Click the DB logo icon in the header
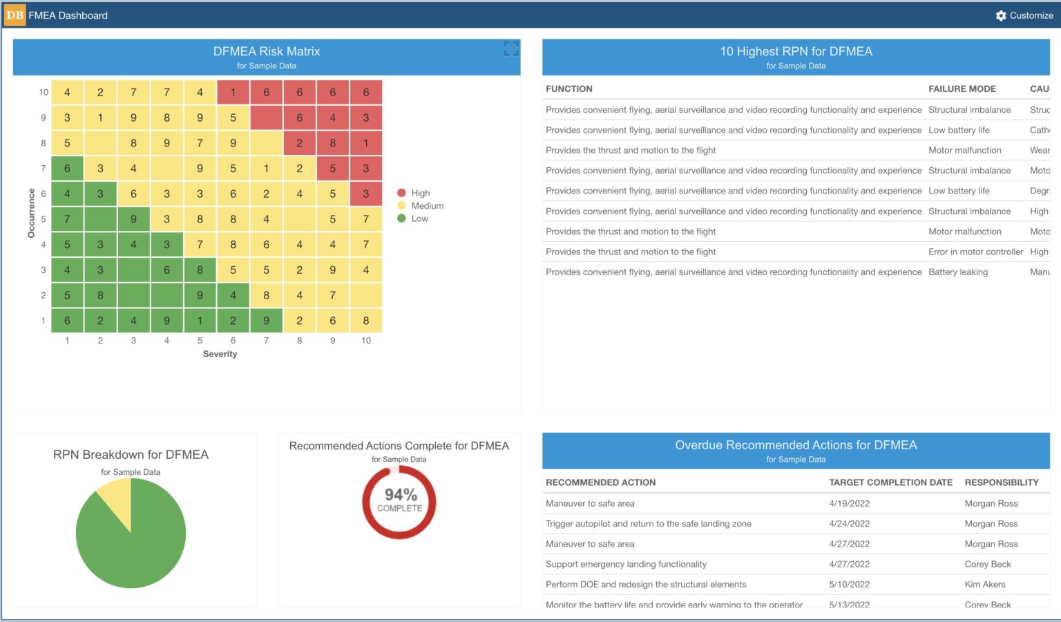Screen dimensions: 1061x622 coord(14,15)
